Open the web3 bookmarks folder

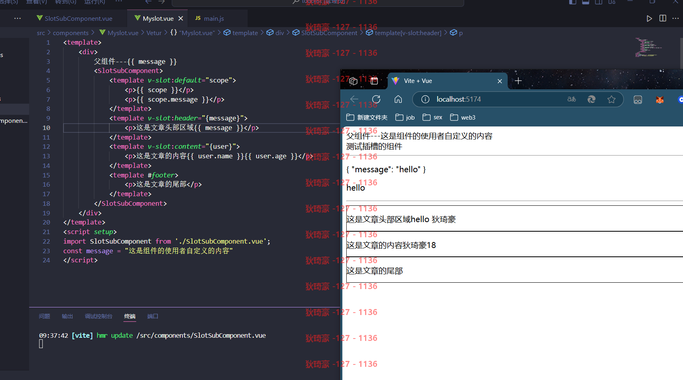[463, 117]
